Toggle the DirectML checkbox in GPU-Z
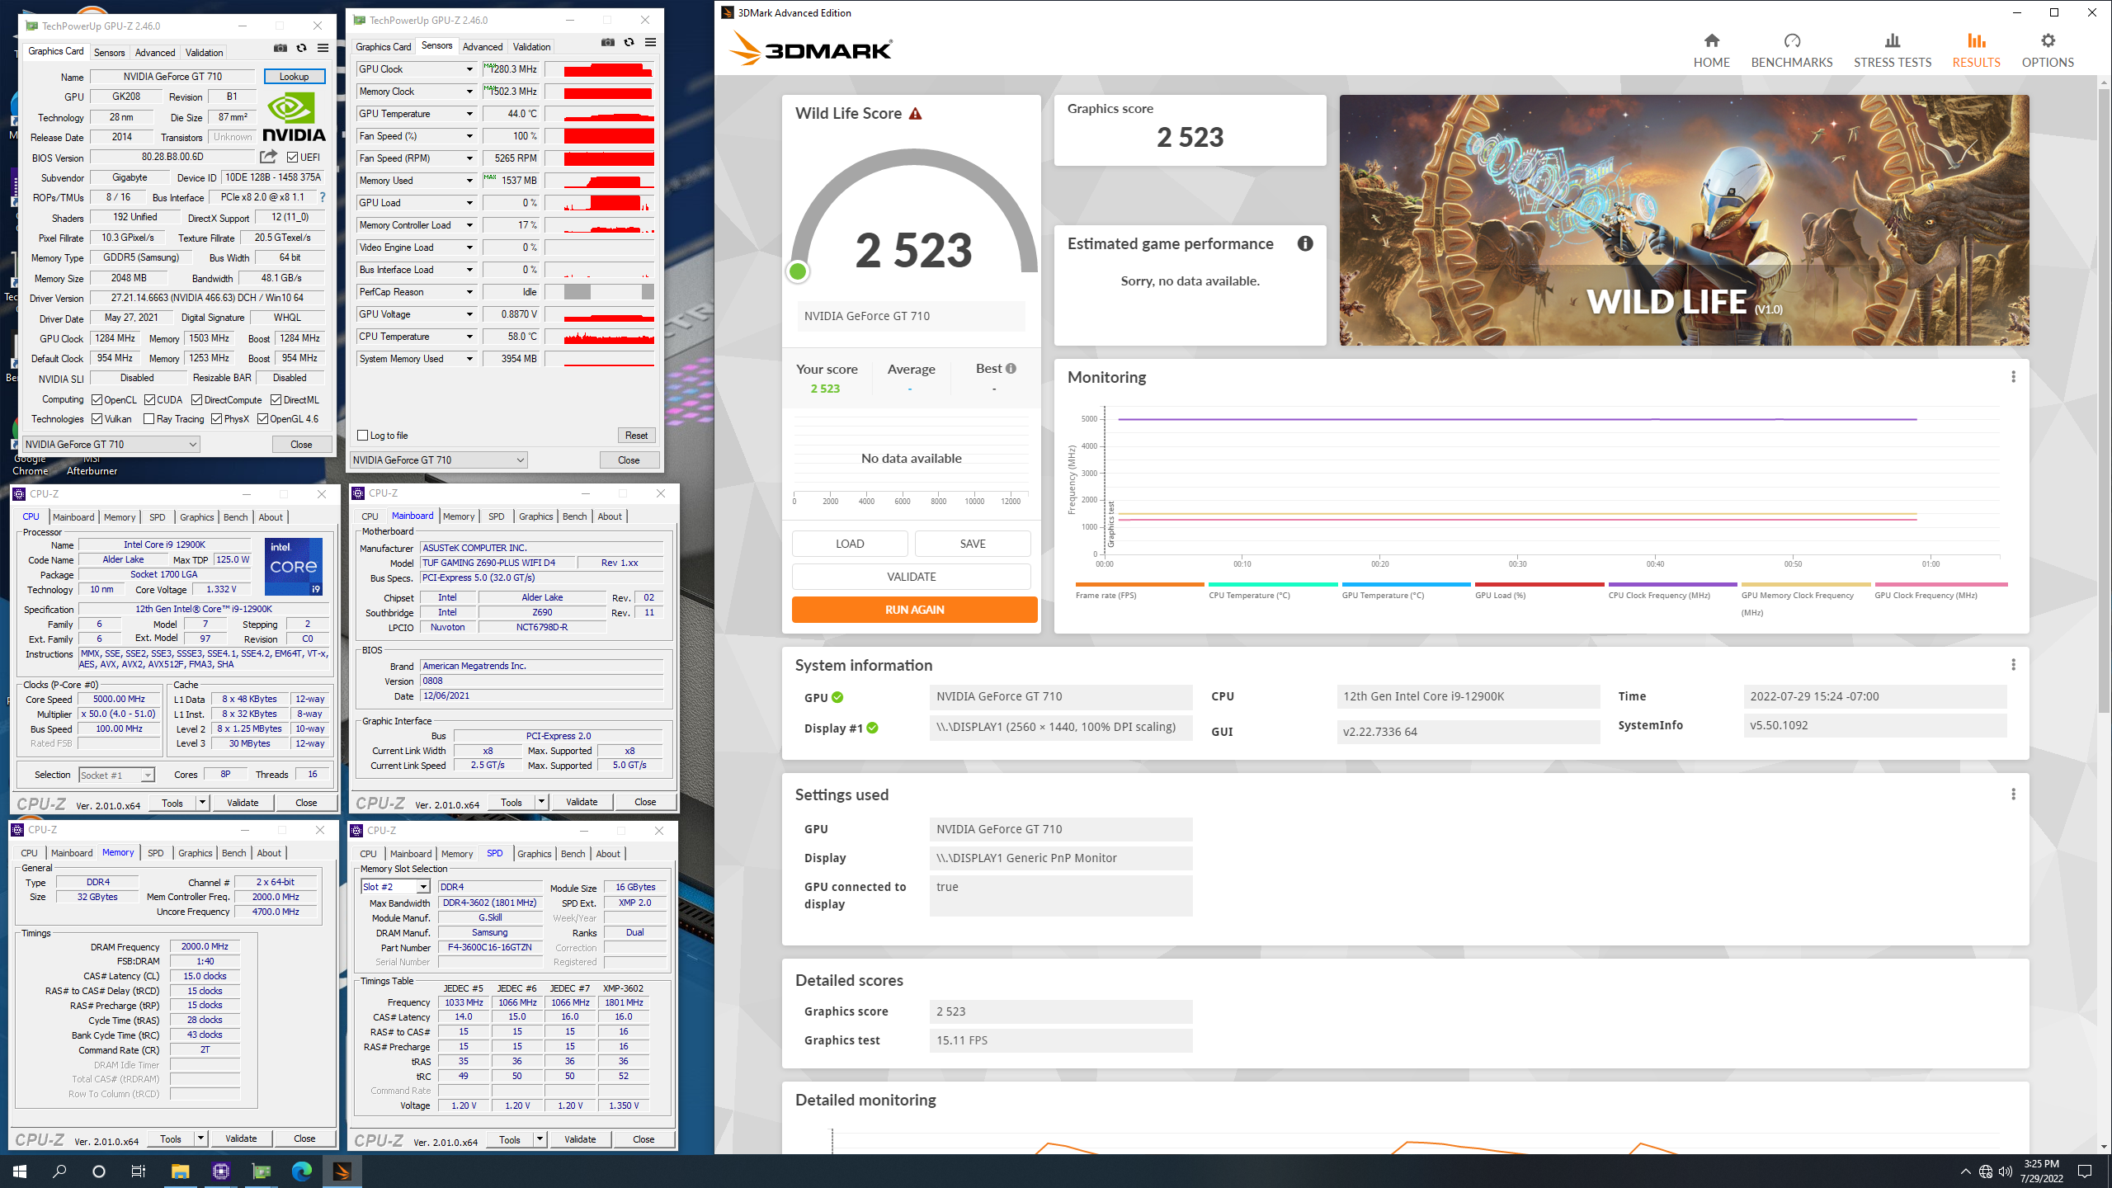 (276, 400)
